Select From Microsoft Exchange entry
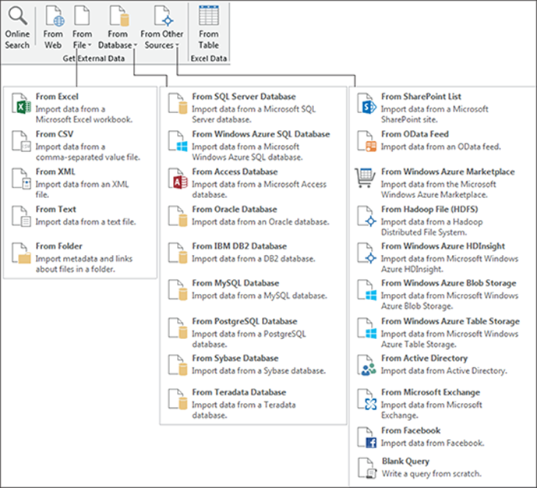 (x=442, y=404)
